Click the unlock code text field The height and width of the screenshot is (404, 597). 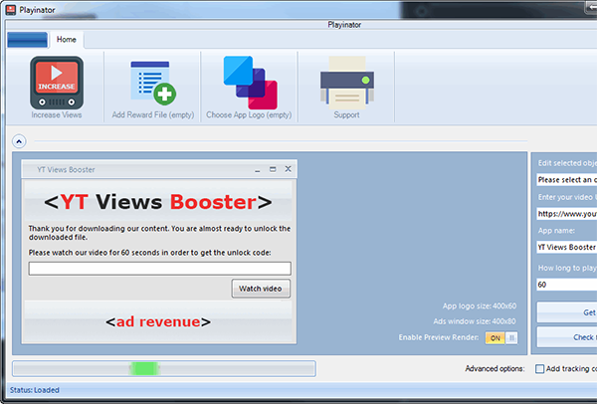160,269
